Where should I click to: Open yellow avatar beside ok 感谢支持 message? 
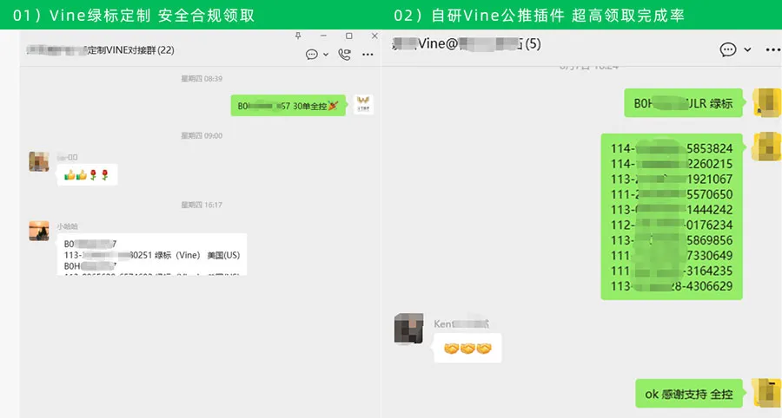pos(767,393)
